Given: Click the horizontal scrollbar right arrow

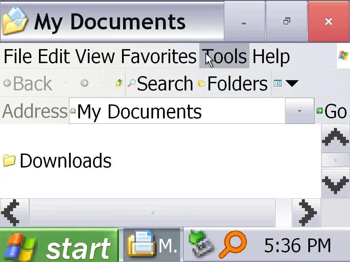Looking at the screenshot, I should (x=306, y=213).
